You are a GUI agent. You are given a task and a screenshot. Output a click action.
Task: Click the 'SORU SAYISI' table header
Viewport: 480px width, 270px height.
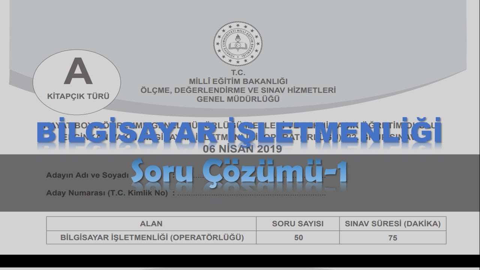pos(298,224)
